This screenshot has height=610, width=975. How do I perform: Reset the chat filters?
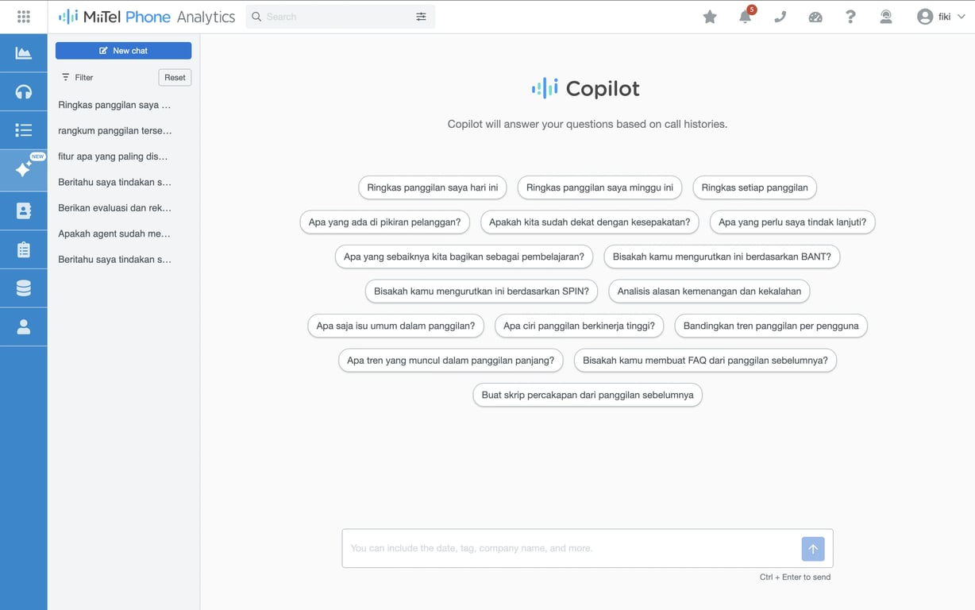click(x=175, y=77)
